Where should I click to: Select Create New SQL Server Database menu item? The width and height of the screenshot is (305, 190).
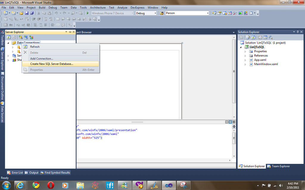pyautogui.click(x=52, y=64)
